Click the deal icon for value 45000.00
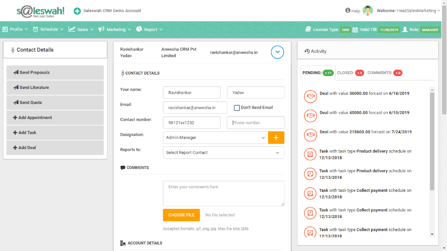The width and height of the screenshot is (447, 251). pos(310,116)
